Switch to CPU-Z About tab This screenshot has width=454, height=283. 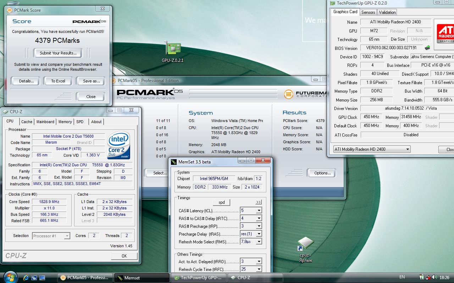pos(96,122)
